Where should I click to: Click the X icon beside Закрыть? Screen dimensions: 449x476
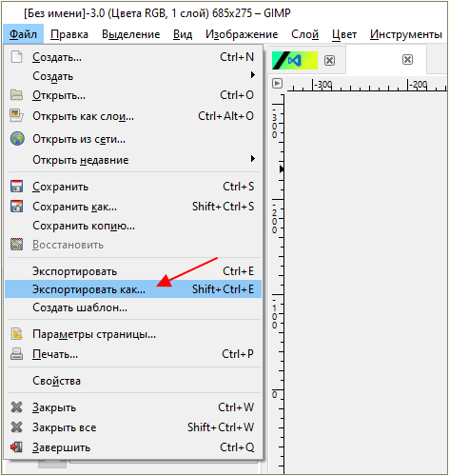pyautogui.click(x=16, y=407)
